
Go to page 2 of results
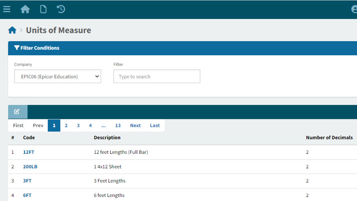click(x=66, y=126)
